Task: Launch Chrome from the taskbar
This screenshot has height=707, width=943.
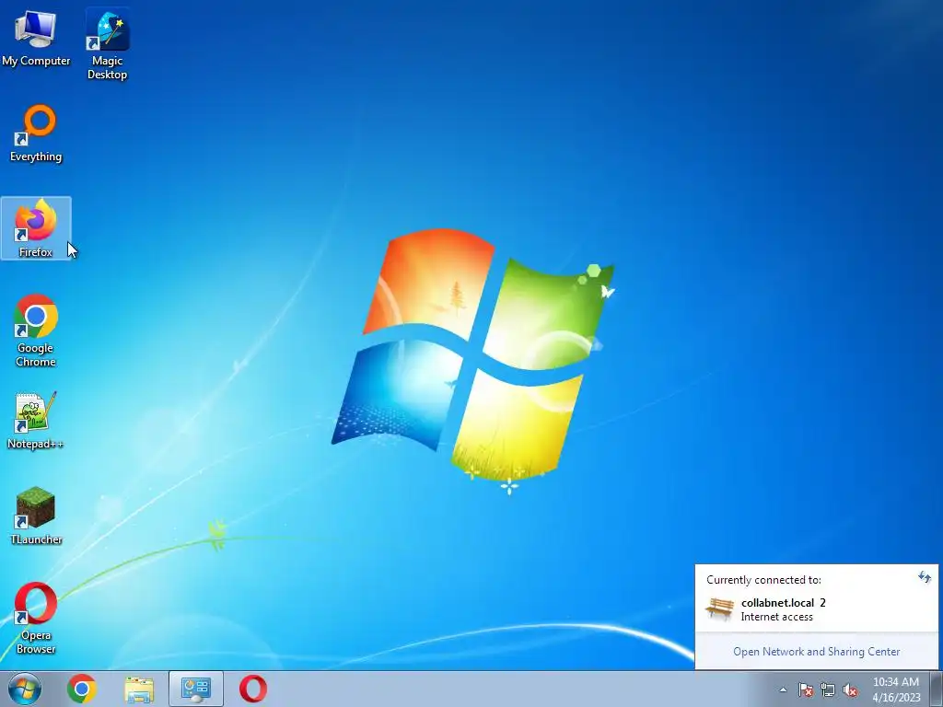Action: pyautogui.click(x=82, y=689)
